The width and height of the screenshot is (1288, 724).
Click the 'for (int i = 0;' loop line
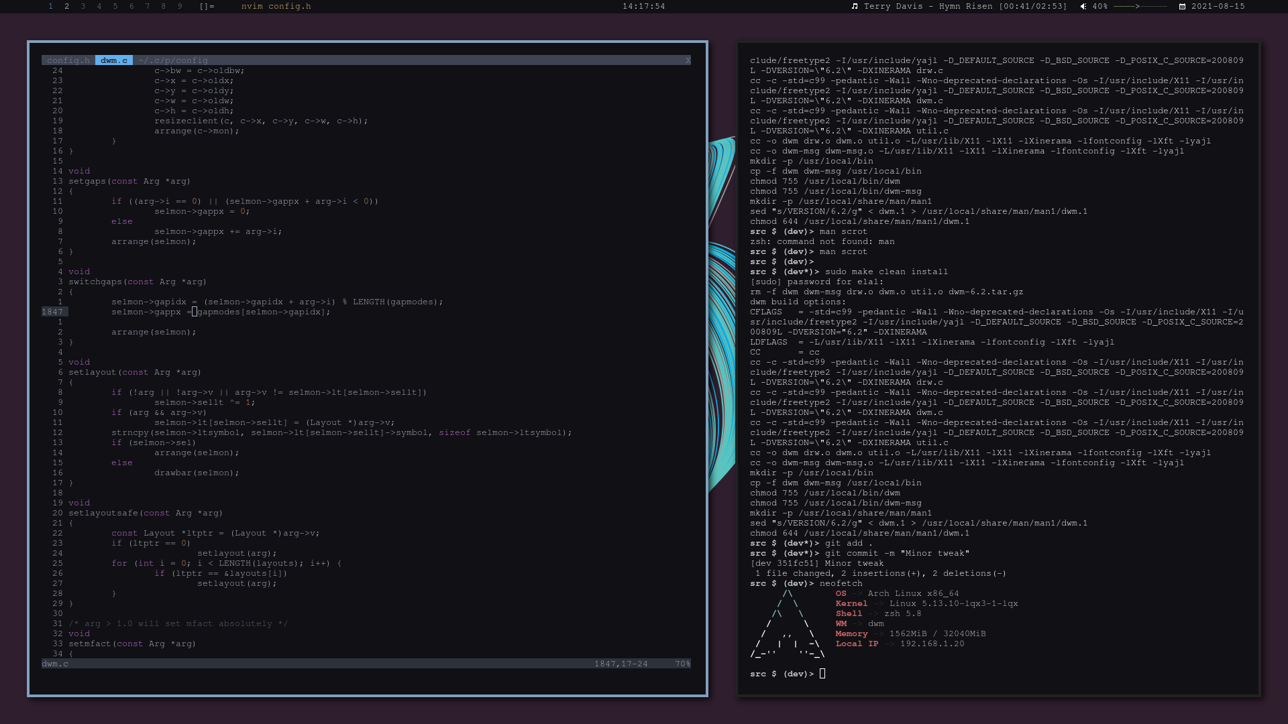coord(226,563)
